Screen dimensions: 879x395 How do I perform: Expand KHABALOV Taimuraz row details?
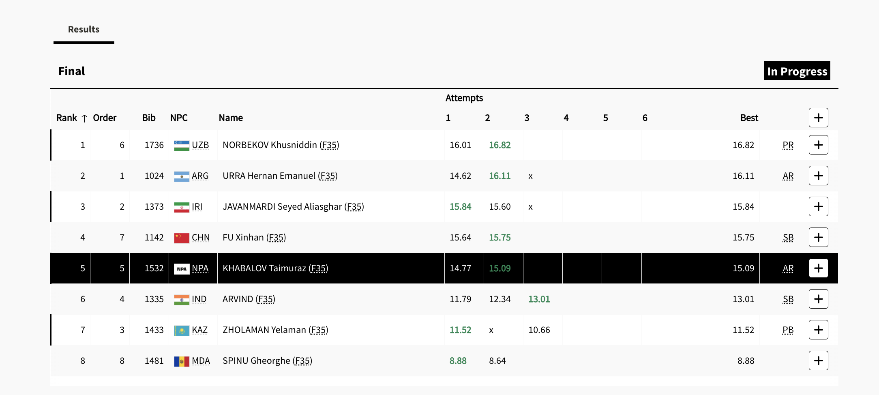point(818,268)
